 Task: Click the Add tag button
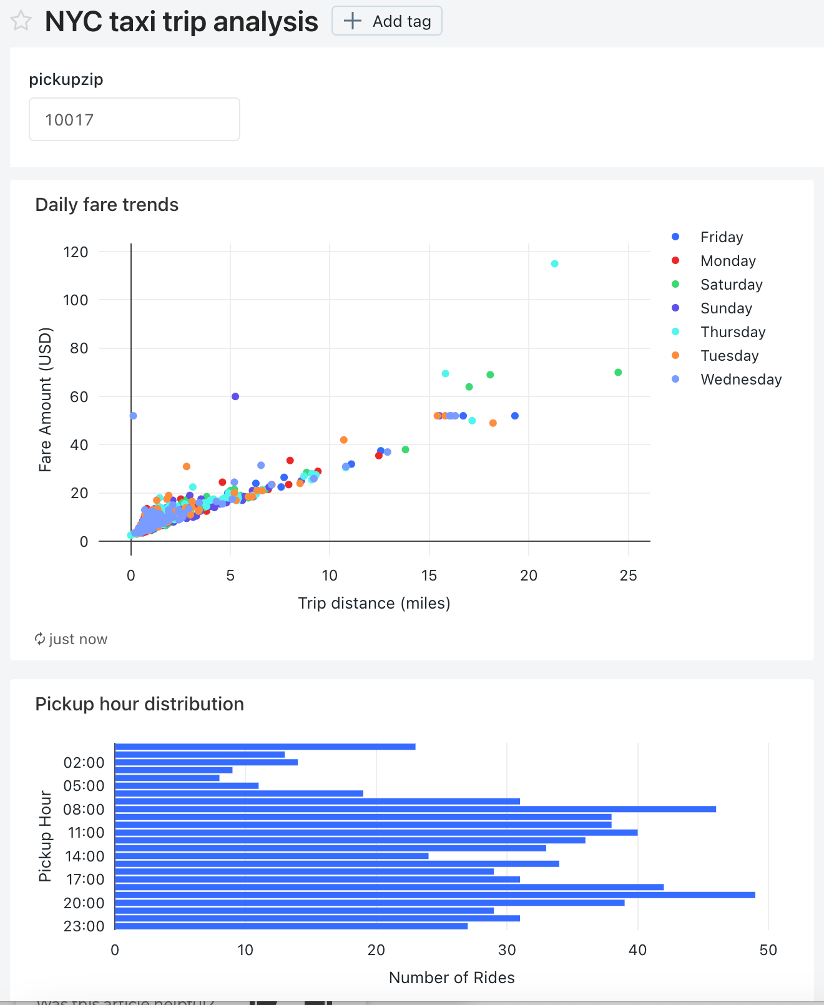(x=387, y=21)
